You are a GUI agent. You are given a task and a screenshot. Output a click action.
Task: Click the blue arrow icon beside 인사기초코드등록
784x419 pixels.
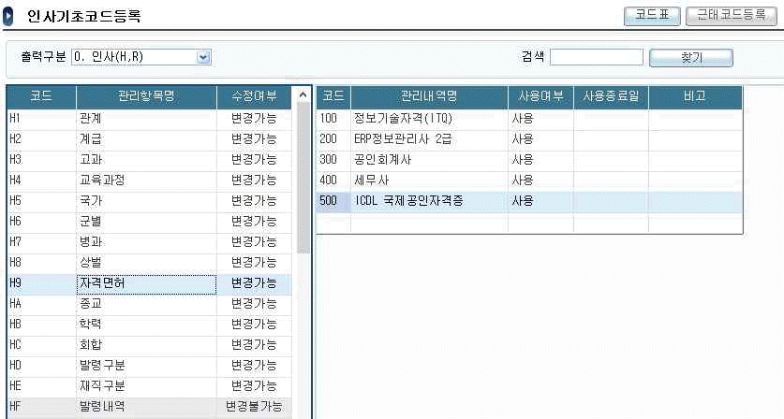[x=9, y=17]
